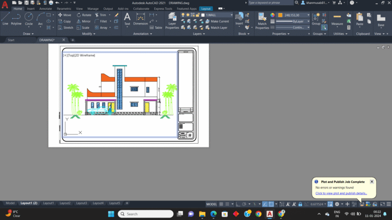
Task: Click the Windows taskbar Search box
Action: tap(146, 214)
